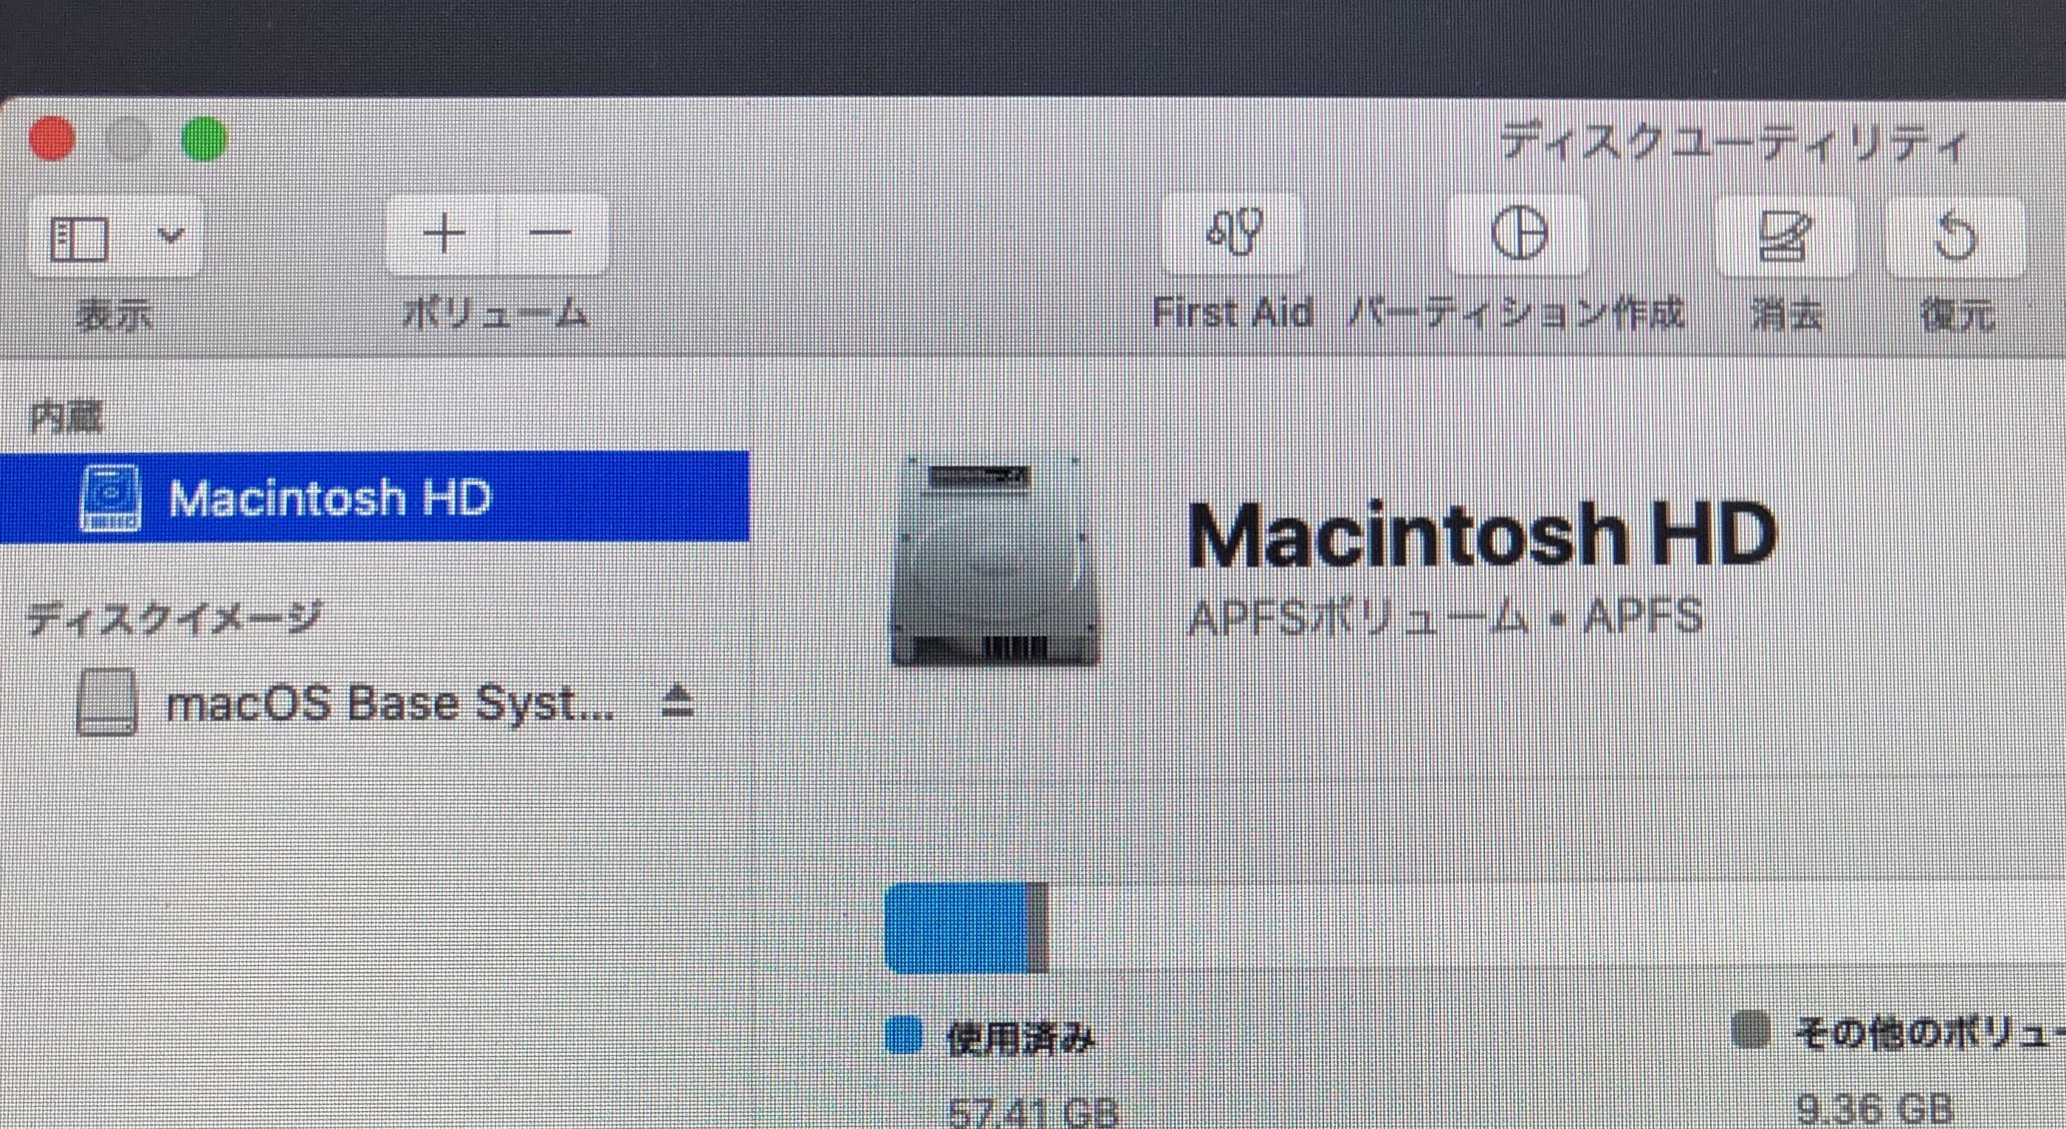The height and width of the screenshot is (1129, 2066).
Task: Click the restore (復元) arrow icon
Action: coord(1955,235)
